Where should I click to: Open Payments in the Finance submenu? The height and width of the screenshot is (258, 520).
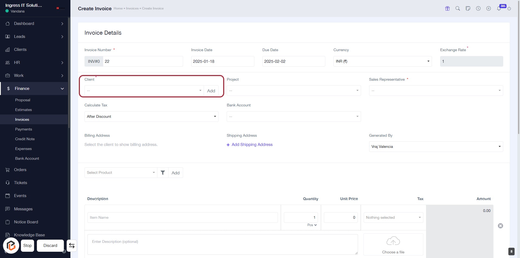pos(24,129)
